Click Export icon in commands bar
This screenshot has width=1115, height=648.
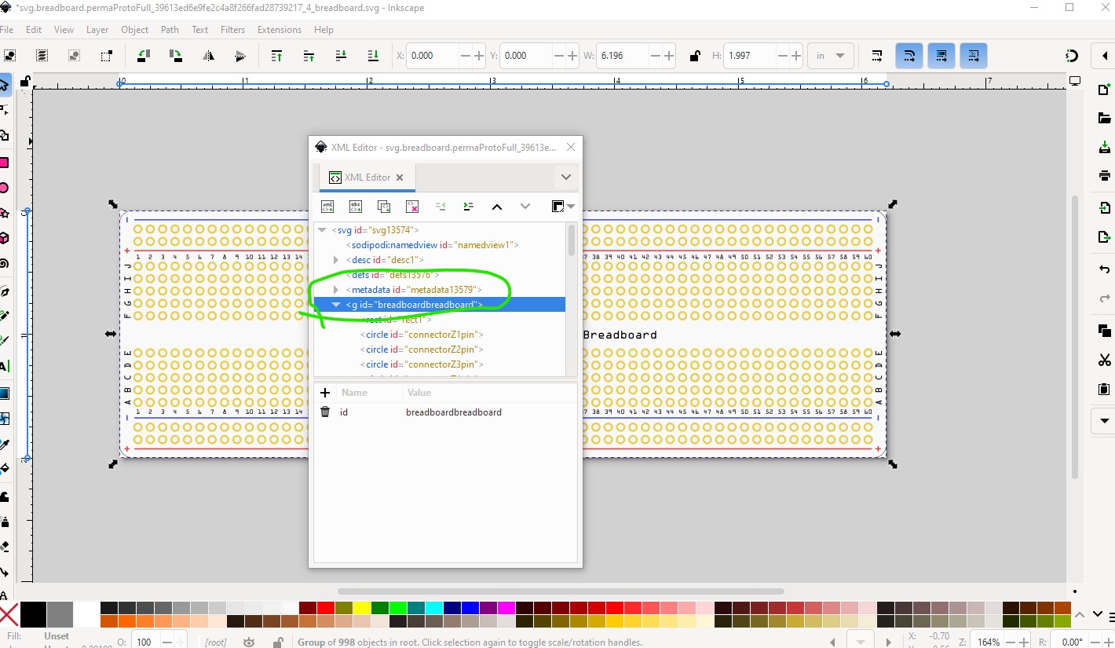click(1104, 237)
